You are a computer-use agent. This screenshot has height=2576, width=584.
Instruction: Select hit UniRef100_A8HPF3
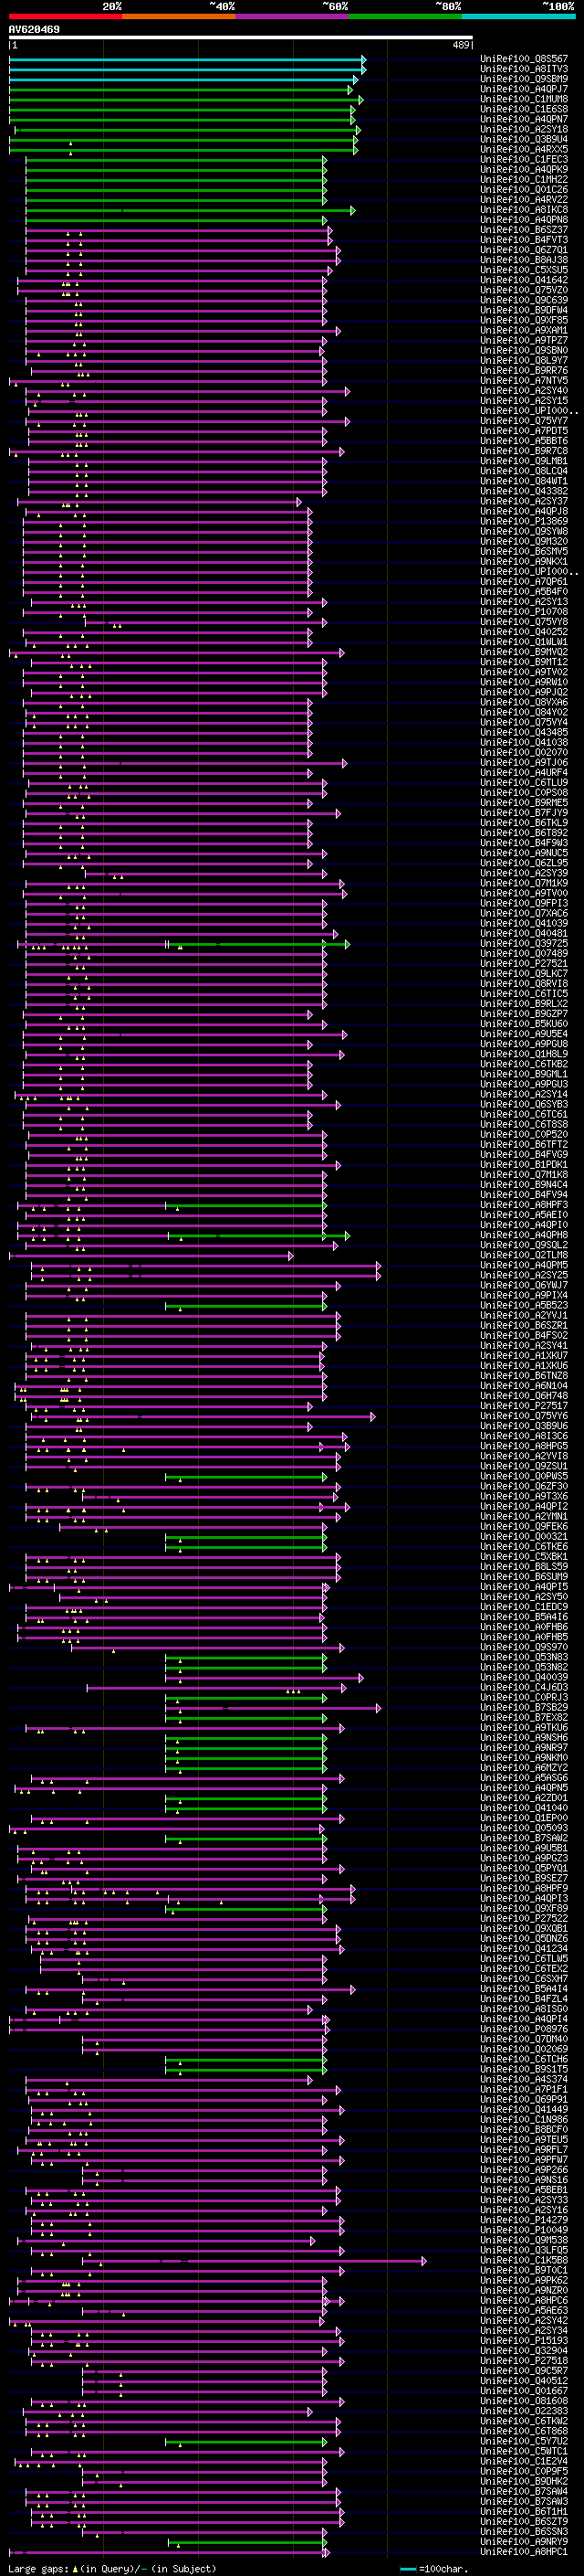[x=524, y=1205]
